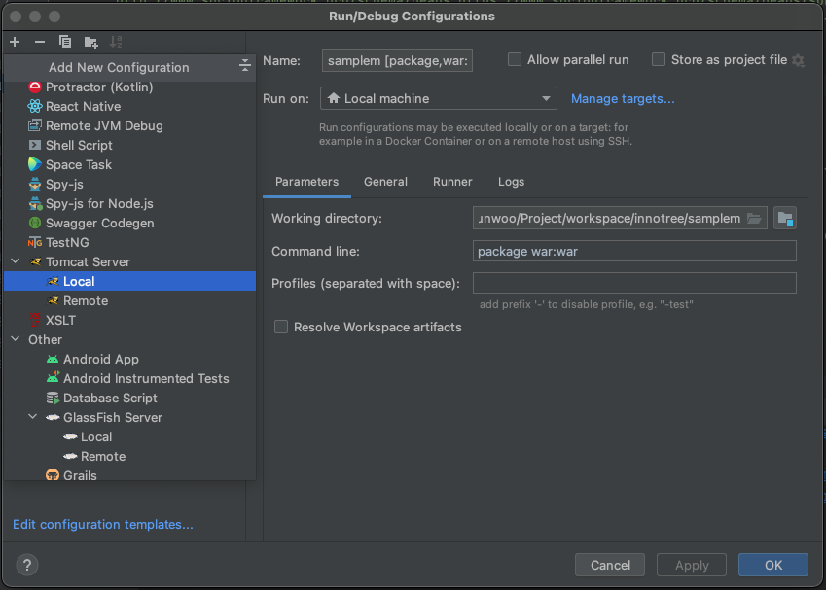Click the Manage targets link
The width and height of the screenshot is (826, 590).
pos(623,98)
